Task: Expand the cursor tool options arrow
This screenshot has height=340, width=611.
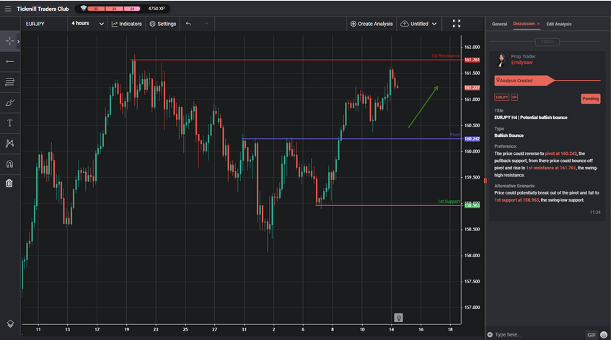Action: (18, 41)
